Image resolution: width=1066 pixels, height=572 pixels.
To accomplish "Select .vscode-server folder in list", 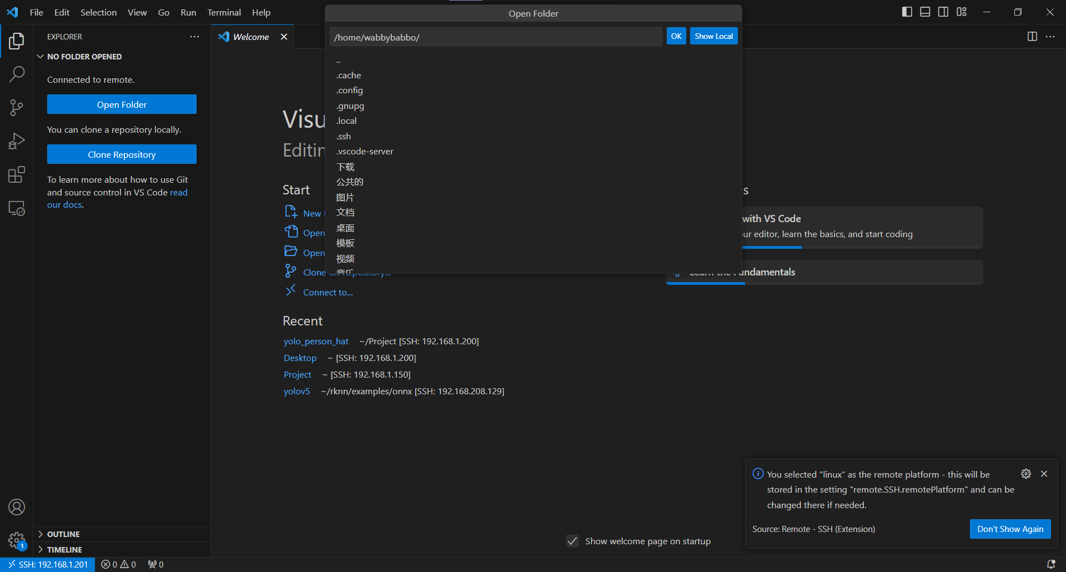I will (534, 151).
